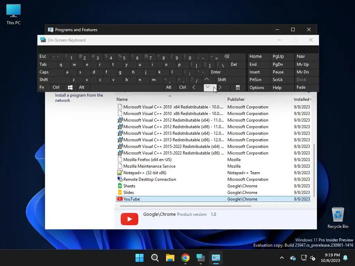Sort by Installed On column header
355x266 pixels.
(x=302, y=99)
